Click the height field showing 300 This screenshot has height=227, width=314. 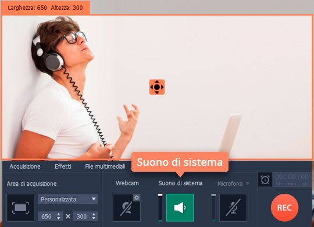coord(85,217)
